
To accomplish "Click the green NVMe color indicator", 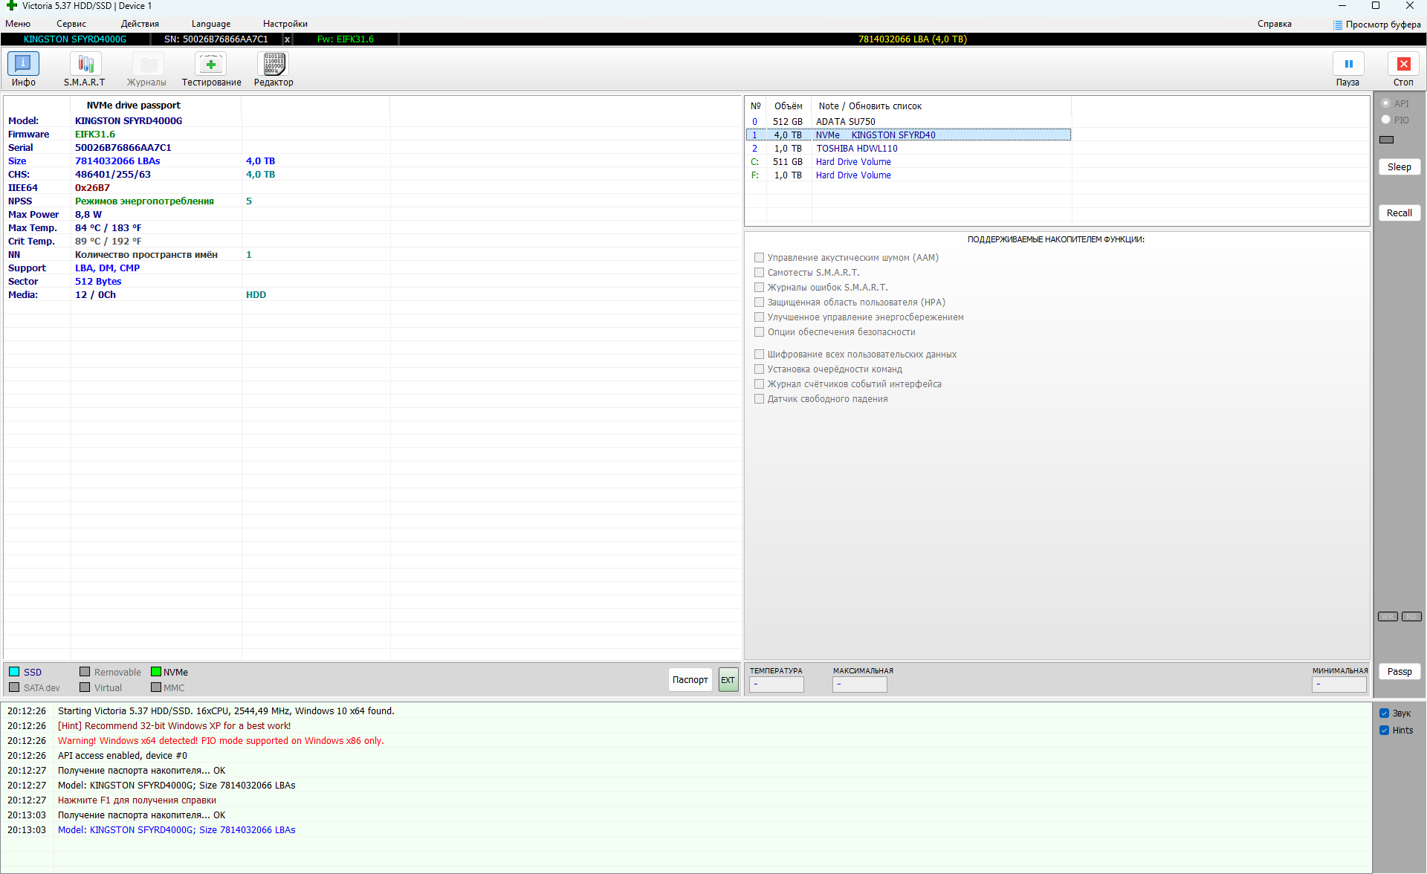I will pos(156,672).
